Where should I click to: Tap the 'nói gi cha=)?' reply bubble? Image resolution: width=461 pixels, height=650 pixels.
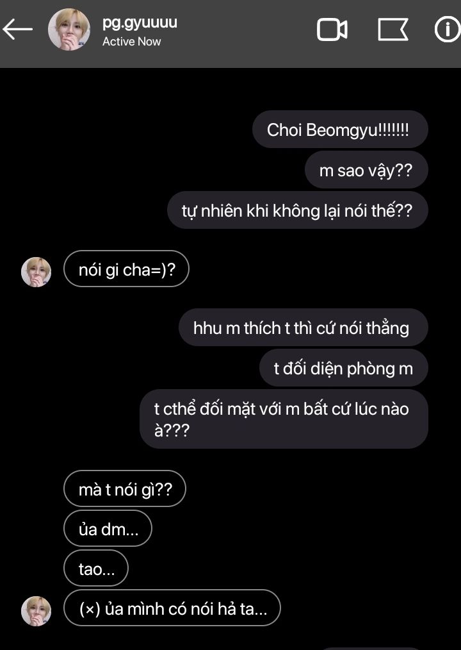click(x=126, y=269)
